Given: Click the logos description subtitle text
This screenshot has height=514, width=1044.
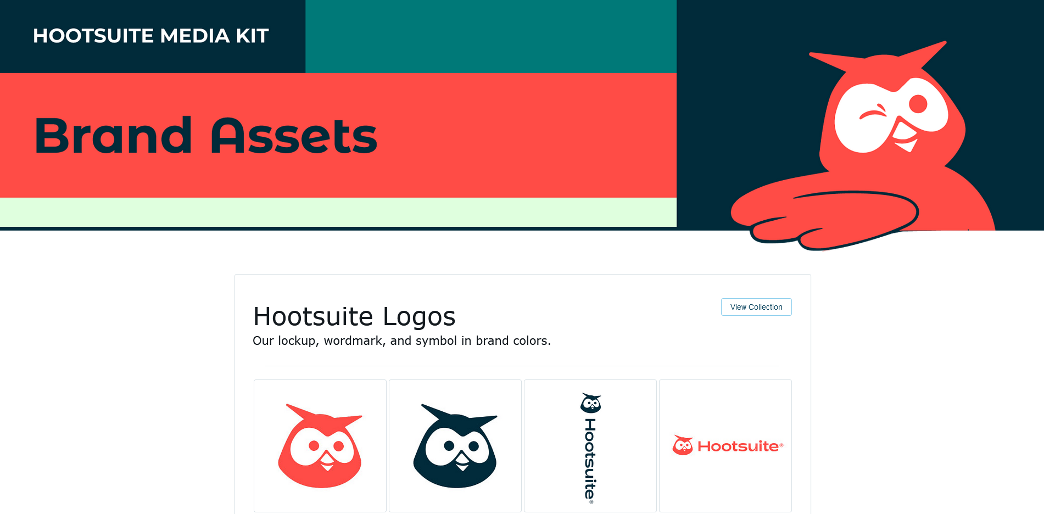Looking at the screenshot, I should point(401,341).
